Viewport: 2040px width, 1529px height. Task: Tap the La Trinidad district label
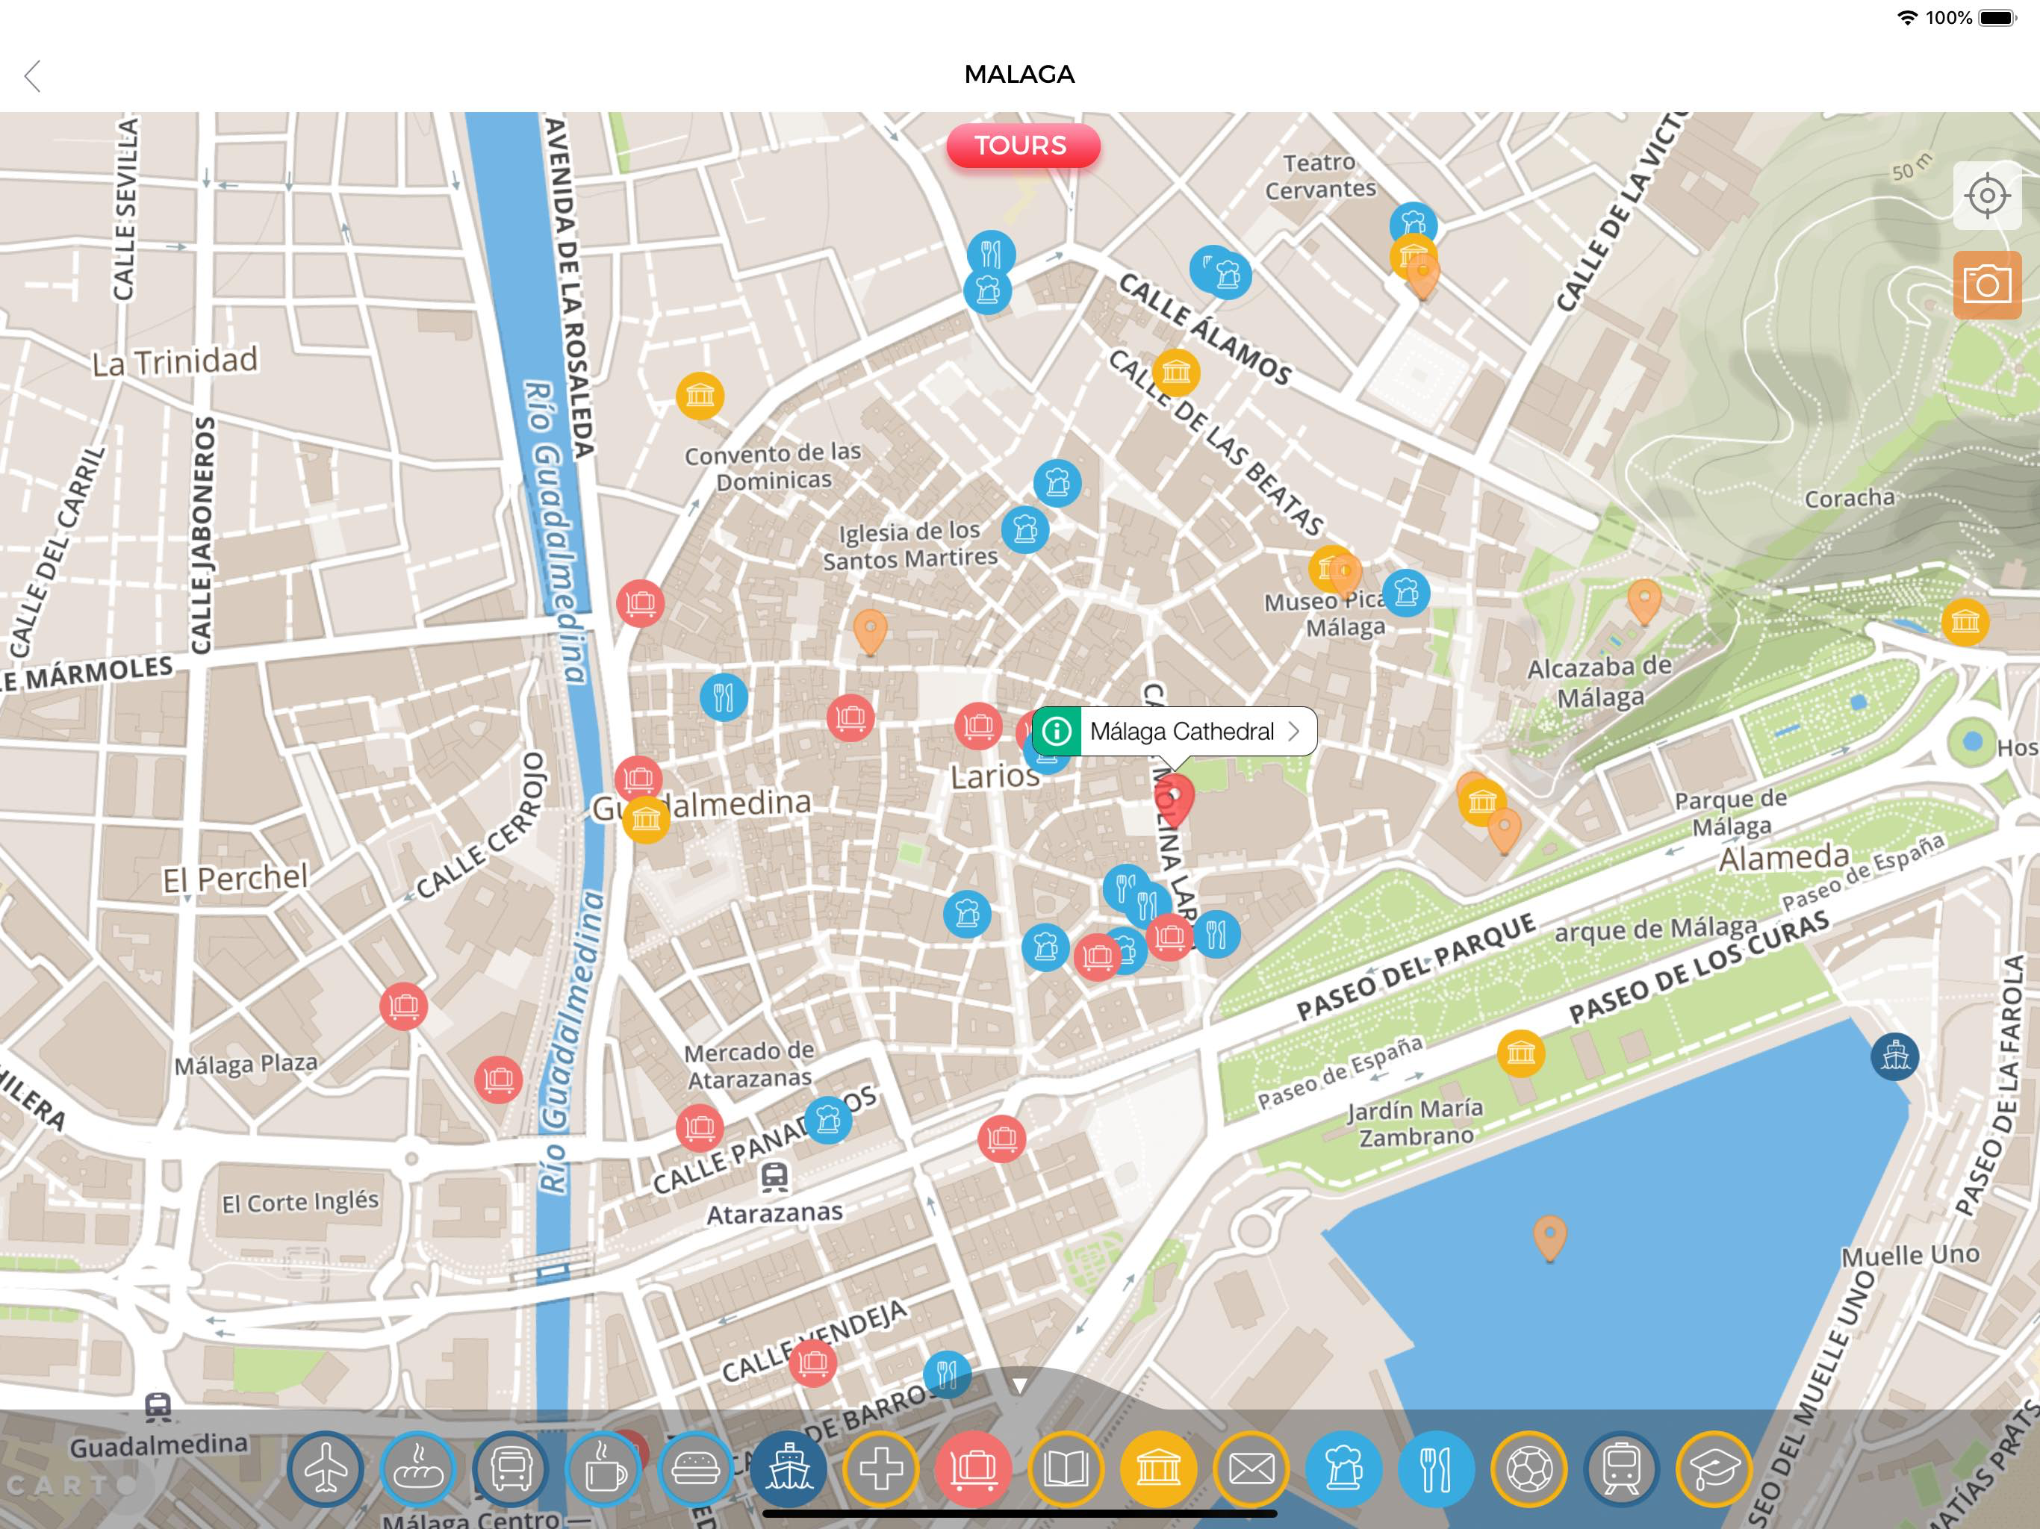pyautogui.click(x=174, y=361)
